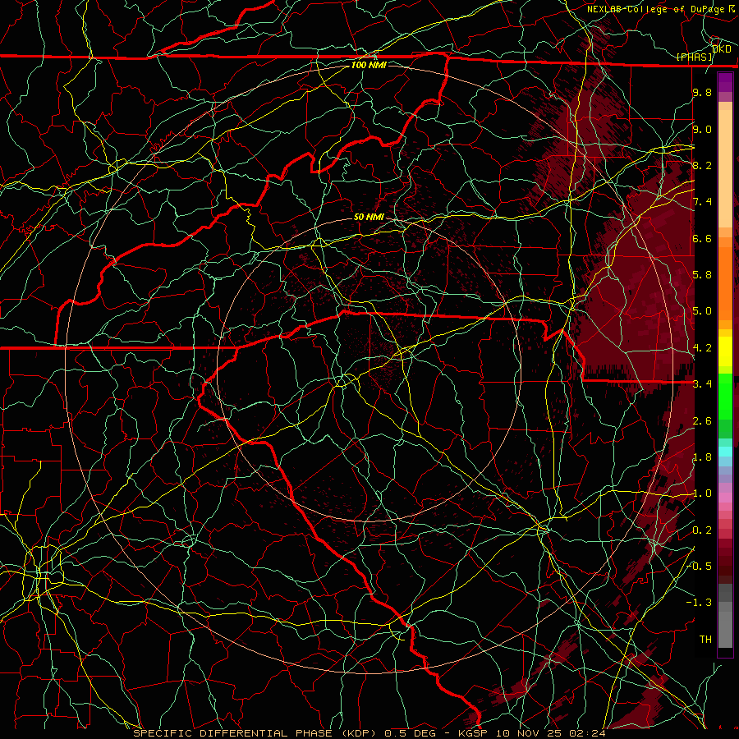Click the 1.0 scale value
Screen dimensions: 739x739
tap(702, 493)
